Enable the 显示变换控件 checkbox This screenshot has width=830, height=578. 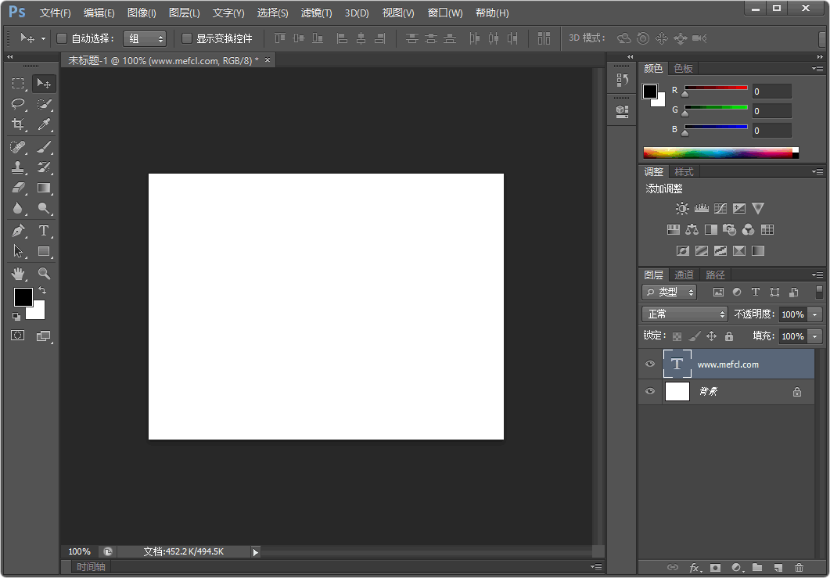[x=186, y=38]
